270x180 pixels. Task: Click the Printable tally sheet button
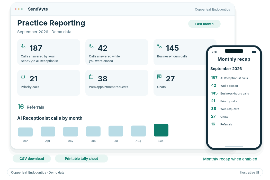pos(82,159)
